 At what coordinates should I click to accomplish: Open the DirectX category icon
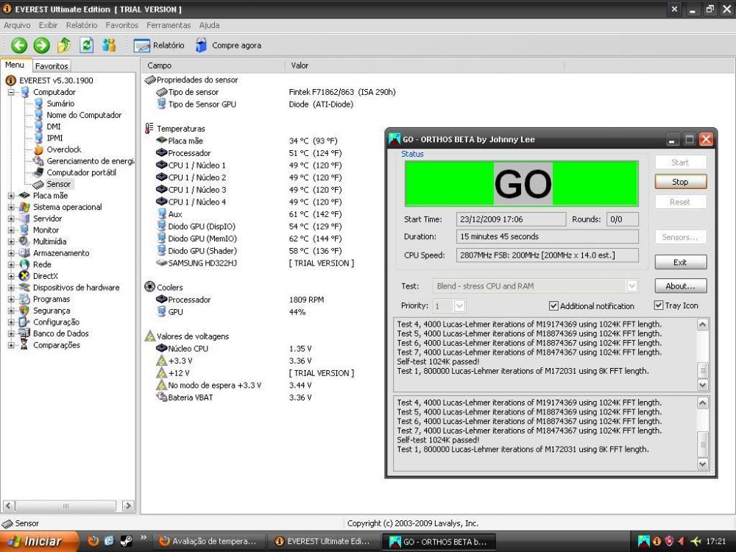click(x=25, y=276)
